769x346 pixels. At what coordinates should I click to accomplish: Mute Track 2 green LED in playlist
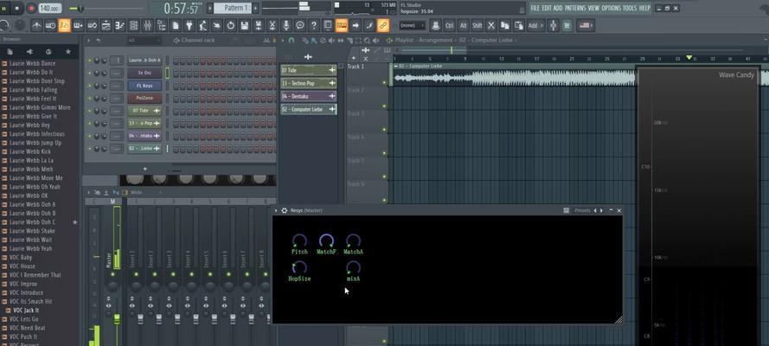[x=384, y=106]
